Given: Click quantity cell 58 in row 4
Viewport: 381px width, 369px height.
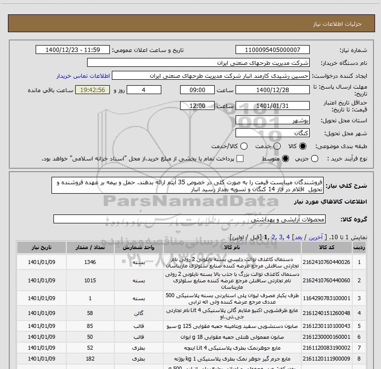Looking at the screenshot, I should tap(90, 313).
